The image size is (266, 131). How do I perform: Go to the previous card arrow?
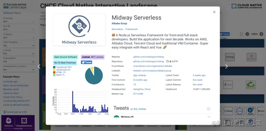click(x=39, y=67)
